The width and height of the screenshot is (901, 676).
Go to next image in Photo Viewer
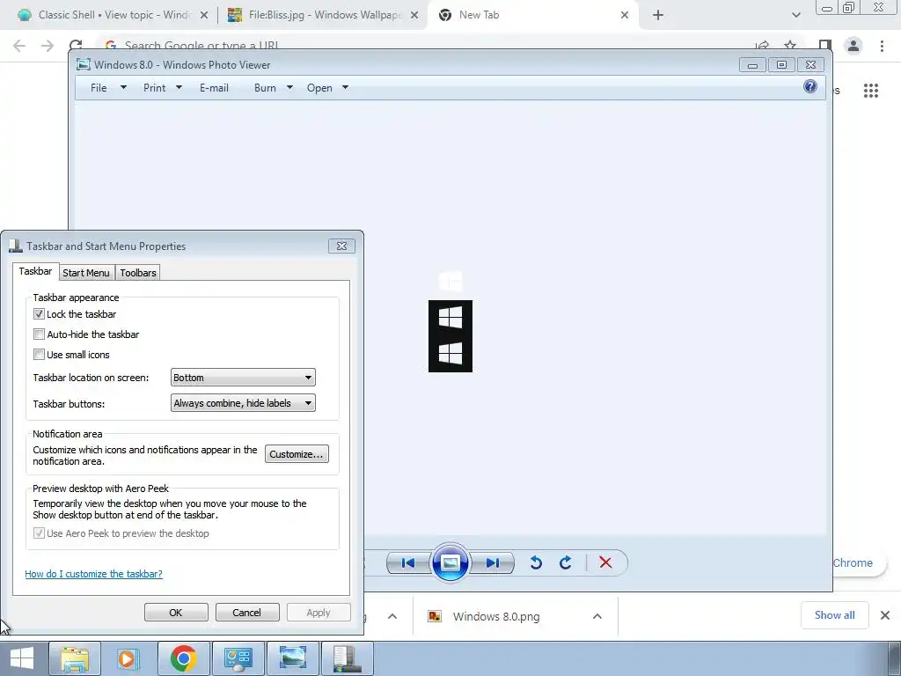coord(493,562)
